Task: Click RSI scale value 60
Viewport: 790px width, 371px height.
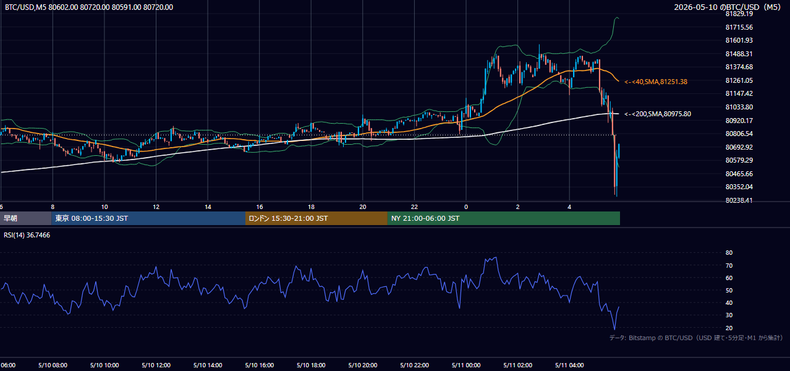Action: (729, 278)
